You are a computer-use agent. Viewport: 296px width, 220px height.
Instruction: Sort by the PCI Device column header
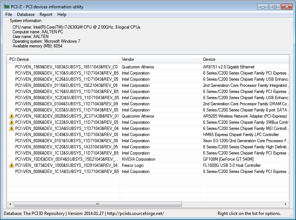(x=63, y=59)
